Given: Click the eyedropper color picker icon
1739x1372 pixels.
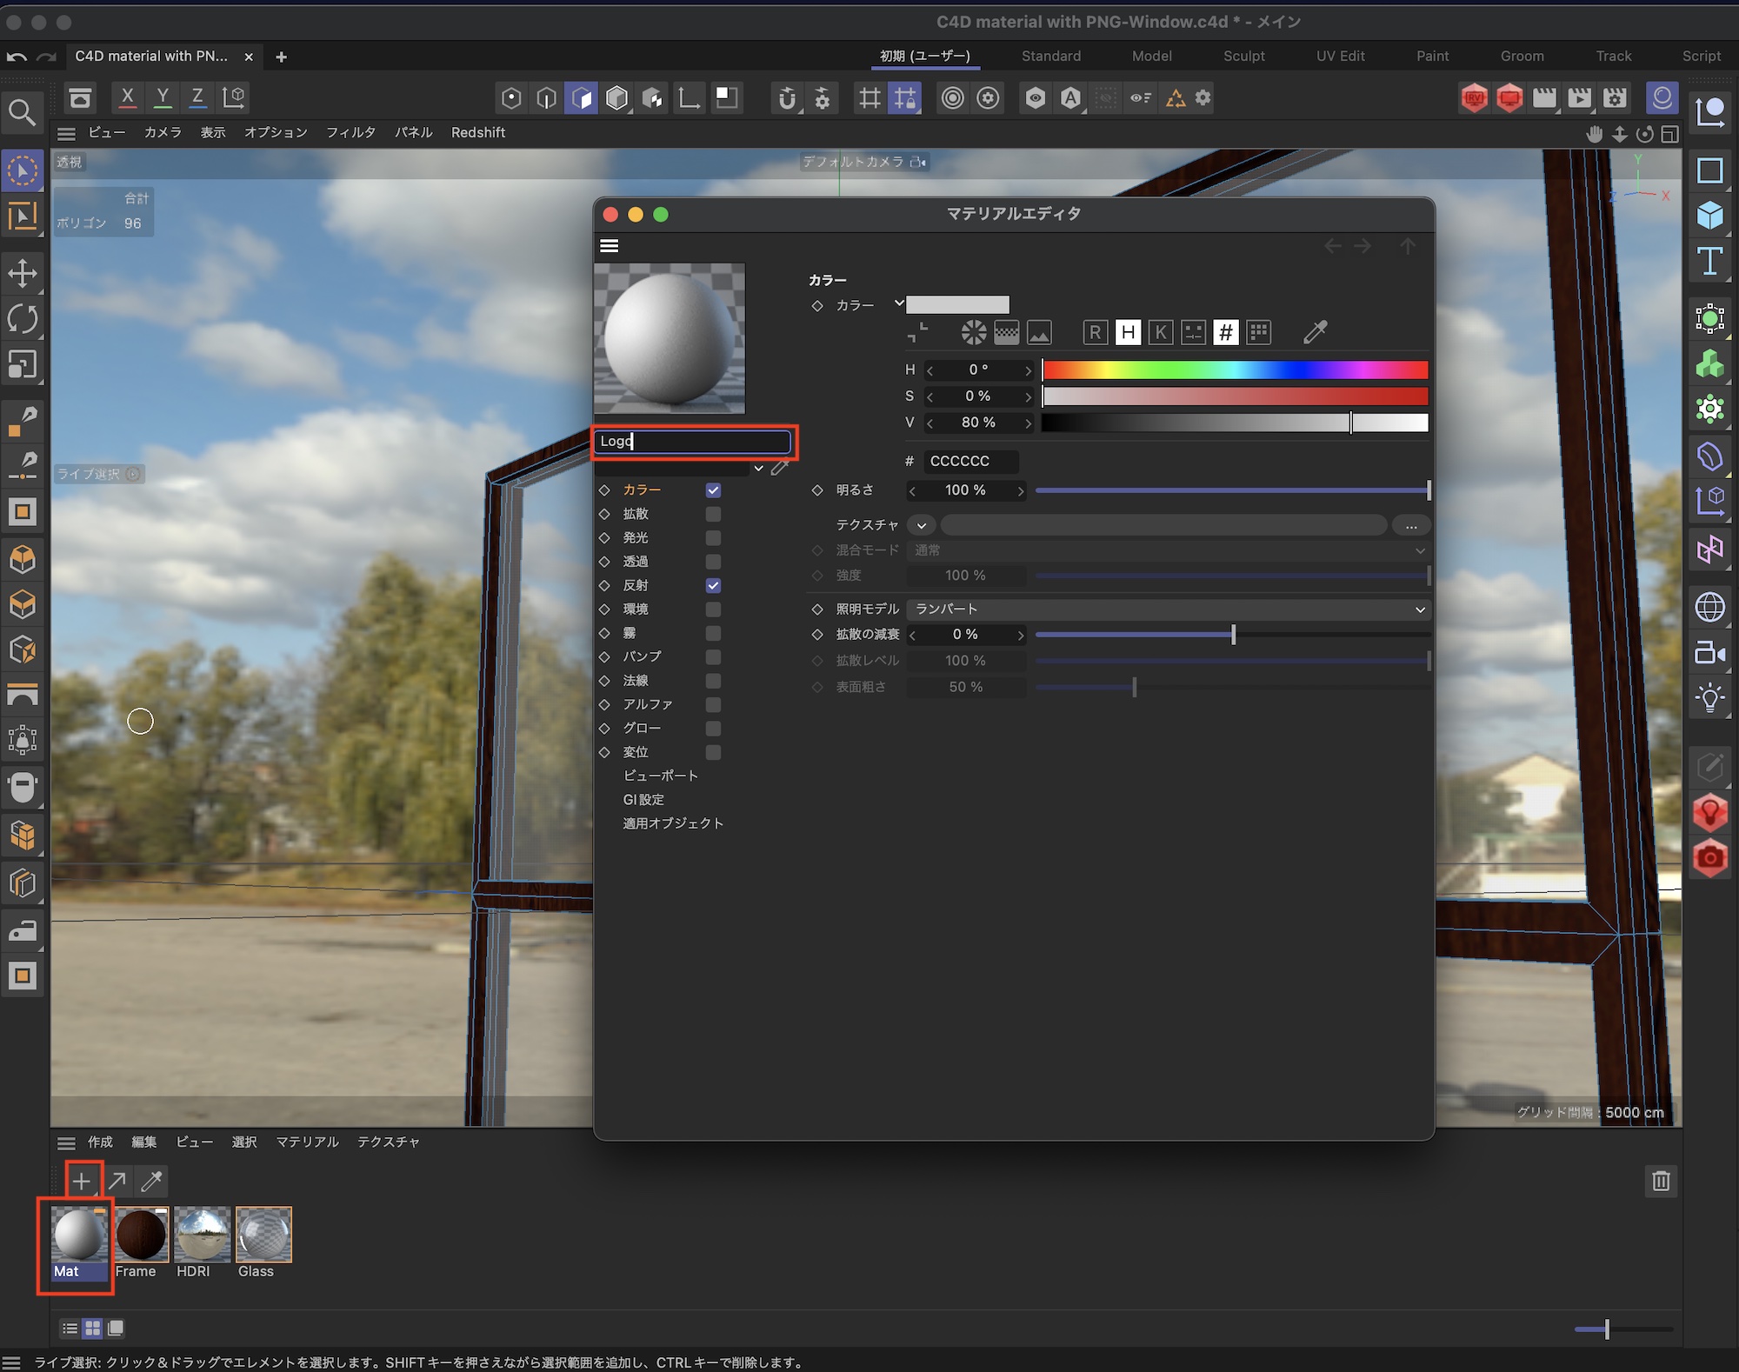Looking at the screenshot, I should [x=1315, y=331].
